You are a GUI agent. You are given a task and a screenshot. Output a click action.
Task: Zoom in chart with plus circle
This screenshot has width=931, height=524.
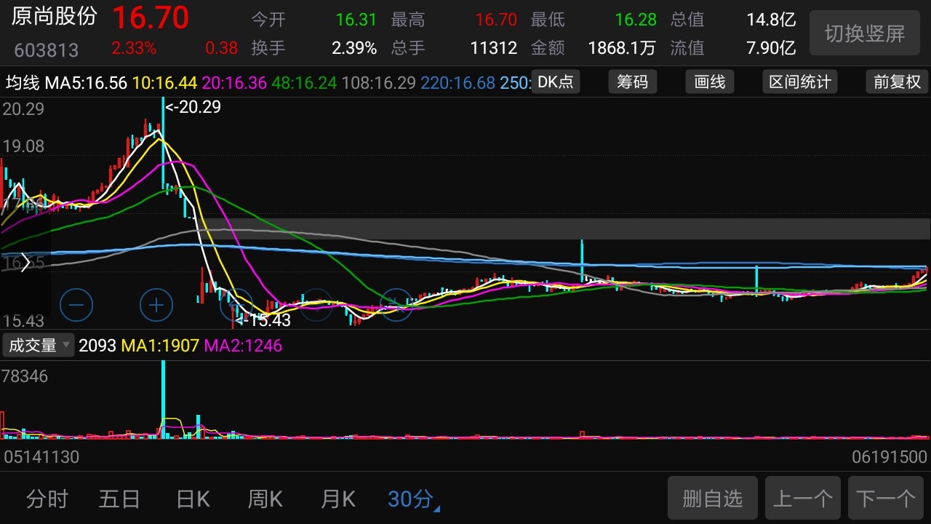point(156,305)
